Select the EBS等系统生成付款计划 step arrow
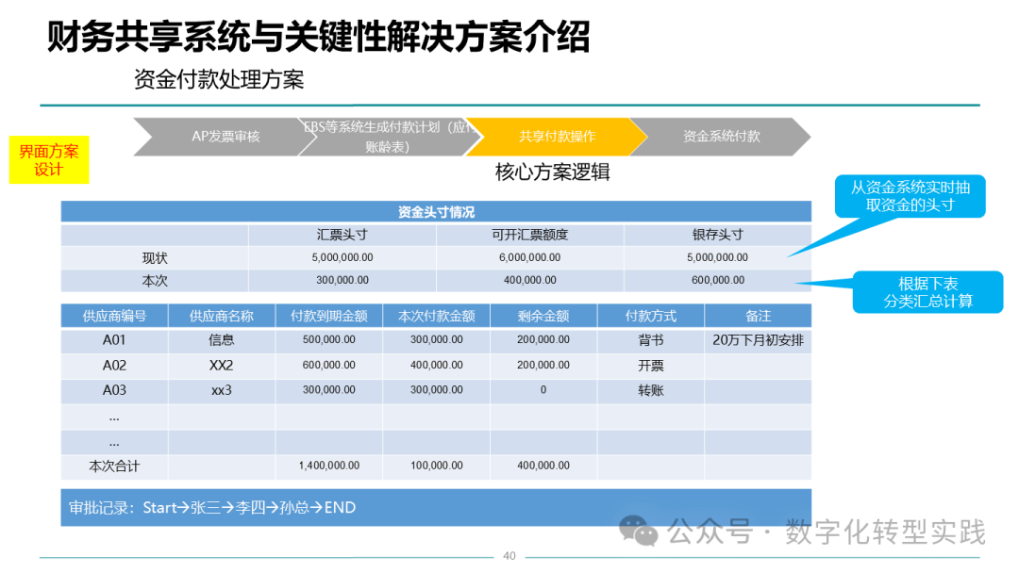The height and width of the screenshot is (573, 1019). 389,137
